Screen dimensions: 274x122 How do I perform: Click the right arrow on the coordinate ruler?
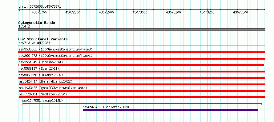pos(264,10)
